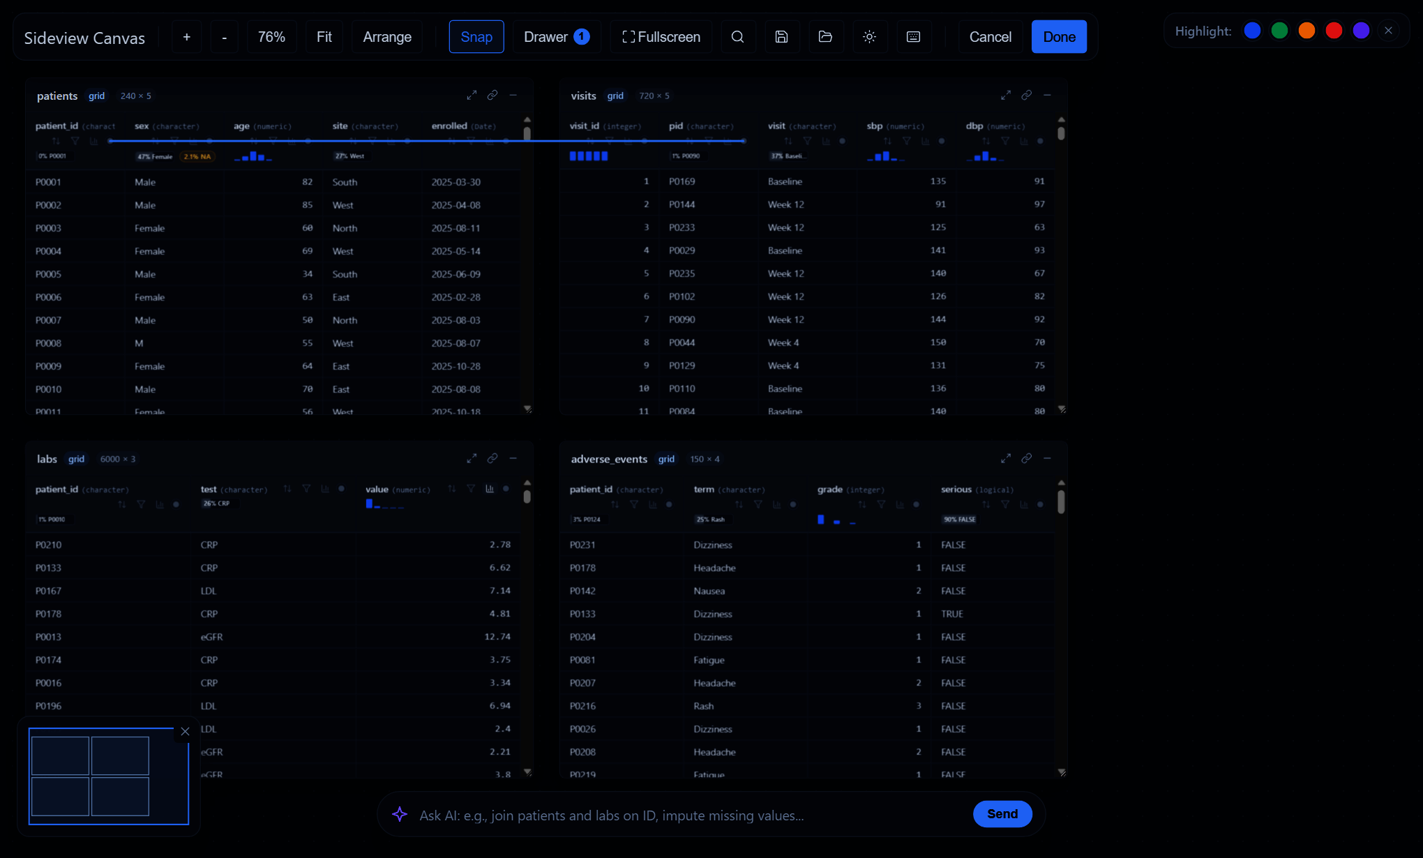Filter the labs test column
1423x858 pixels.
coord(306,489)
